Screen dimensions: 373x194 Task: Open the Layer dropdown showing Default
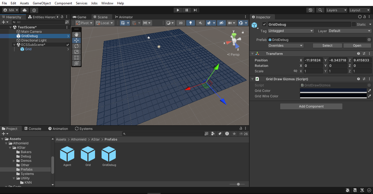[x=350, y=31]
